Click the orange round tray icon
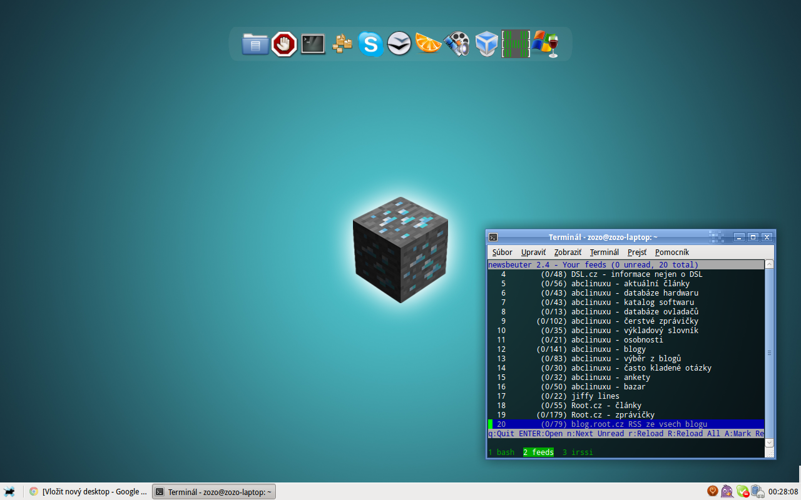 click(x=712, y=491)
